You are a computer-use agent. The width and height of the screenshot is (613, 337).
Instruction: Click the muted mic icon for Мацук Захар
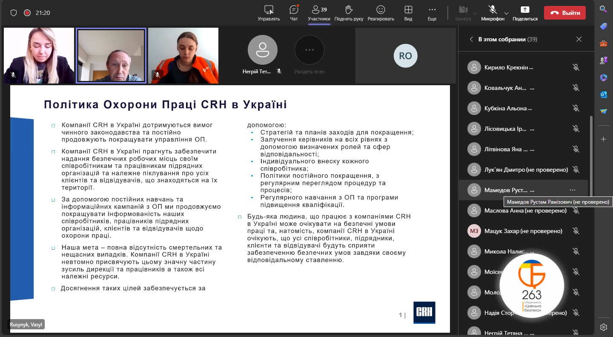(576, 231)
